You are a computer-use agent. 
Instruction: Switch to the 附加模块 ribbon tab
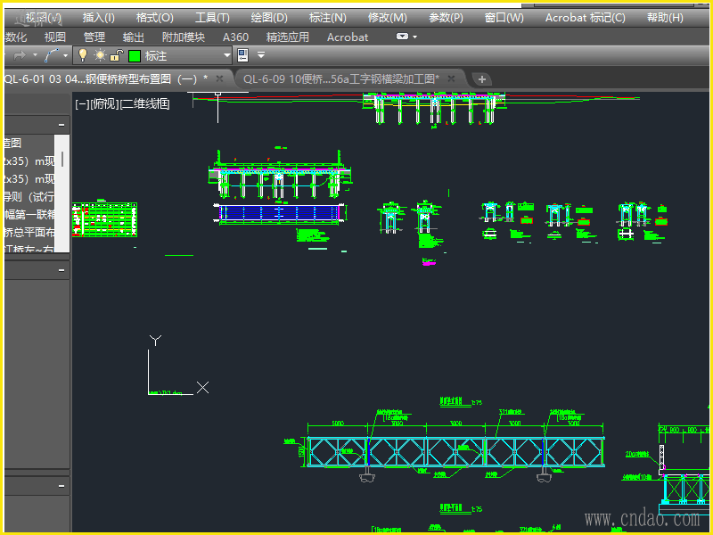(184, 37)
